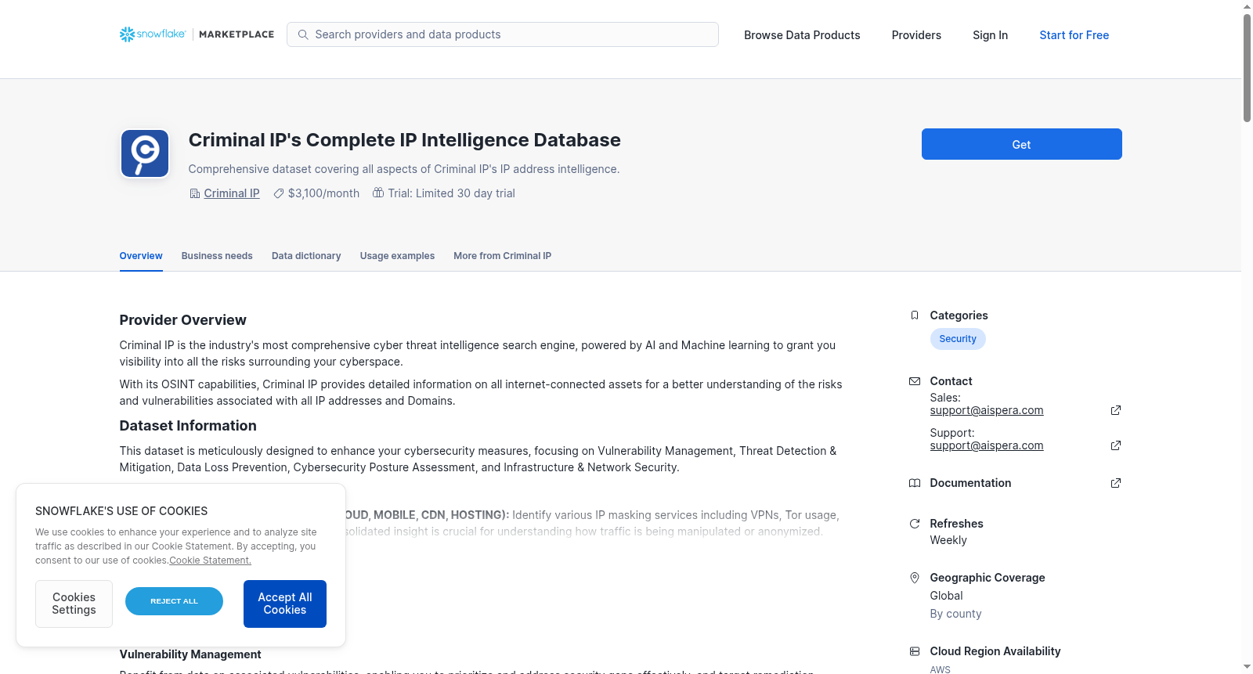Click Start for Free link

(1074, 35)
